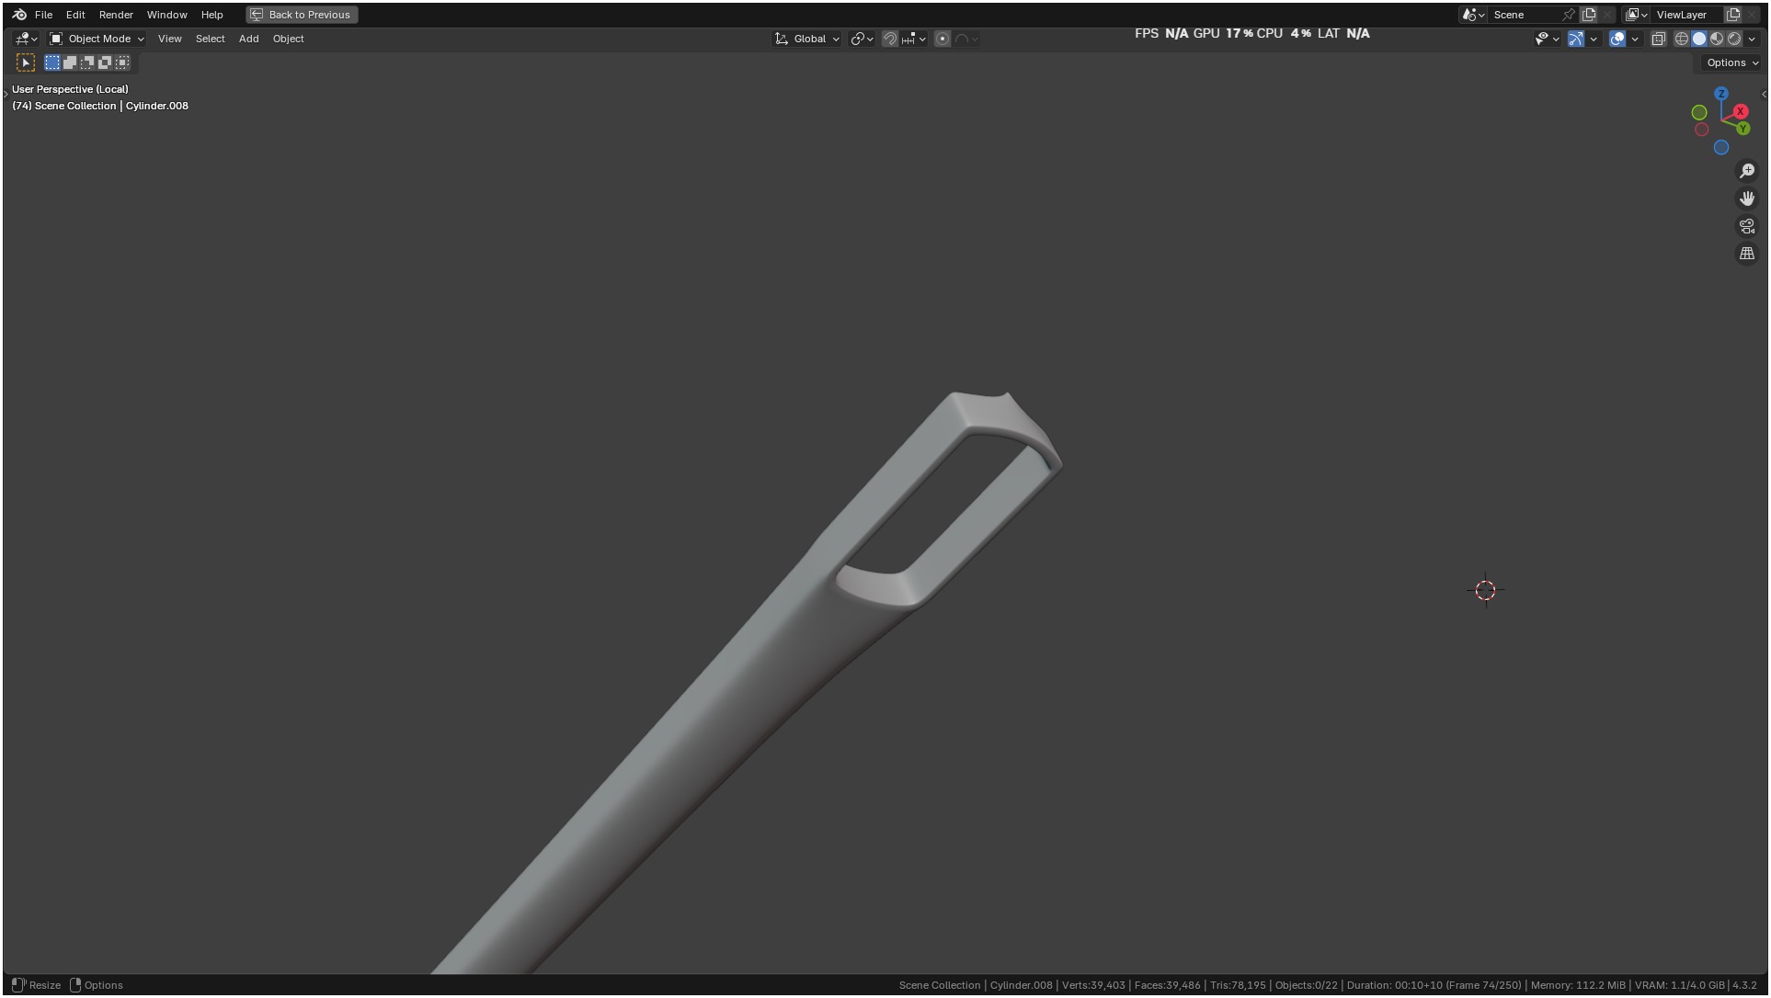Switch to solid viewport shading
The width and height of the screenshot is (1771, 998).
point(1698,39)
